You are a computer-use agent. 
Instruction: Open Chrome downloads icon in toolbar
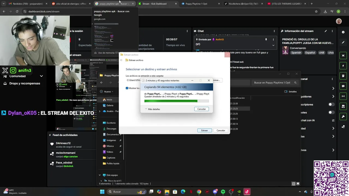(325, 11)
